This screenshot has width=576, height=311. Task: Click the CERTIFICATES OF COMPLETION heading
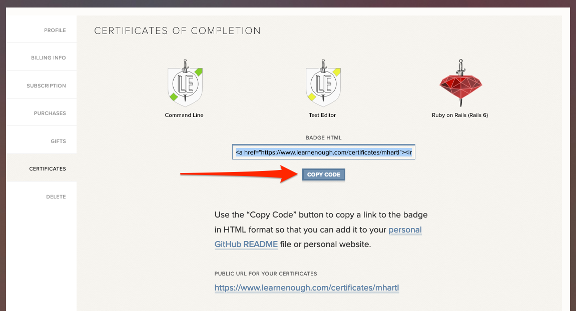pos(177,30)
